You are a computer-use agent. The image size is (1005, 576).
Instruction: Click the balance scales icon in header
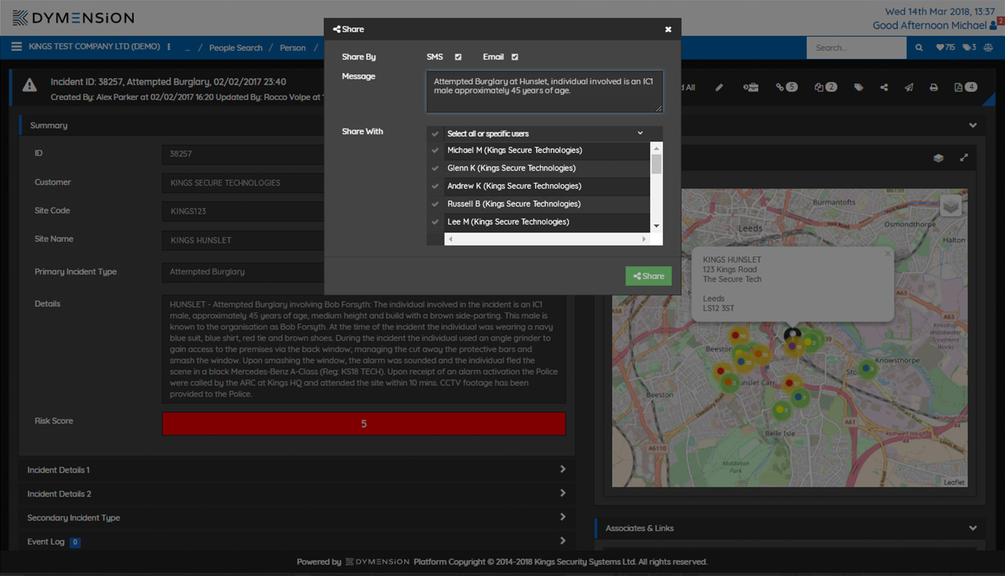(988, 47)
